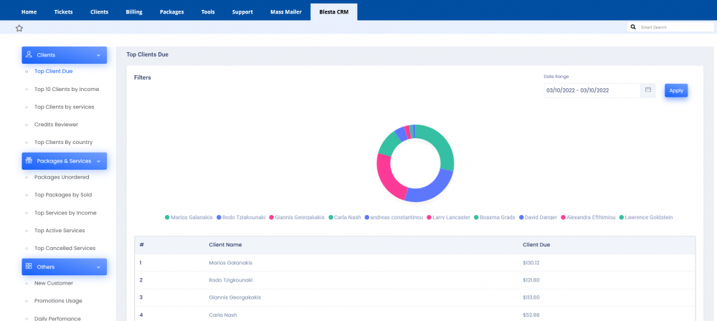Collapse the Packages & Services chevron
Screen dimensions: 717x321
tap(99, 161)
